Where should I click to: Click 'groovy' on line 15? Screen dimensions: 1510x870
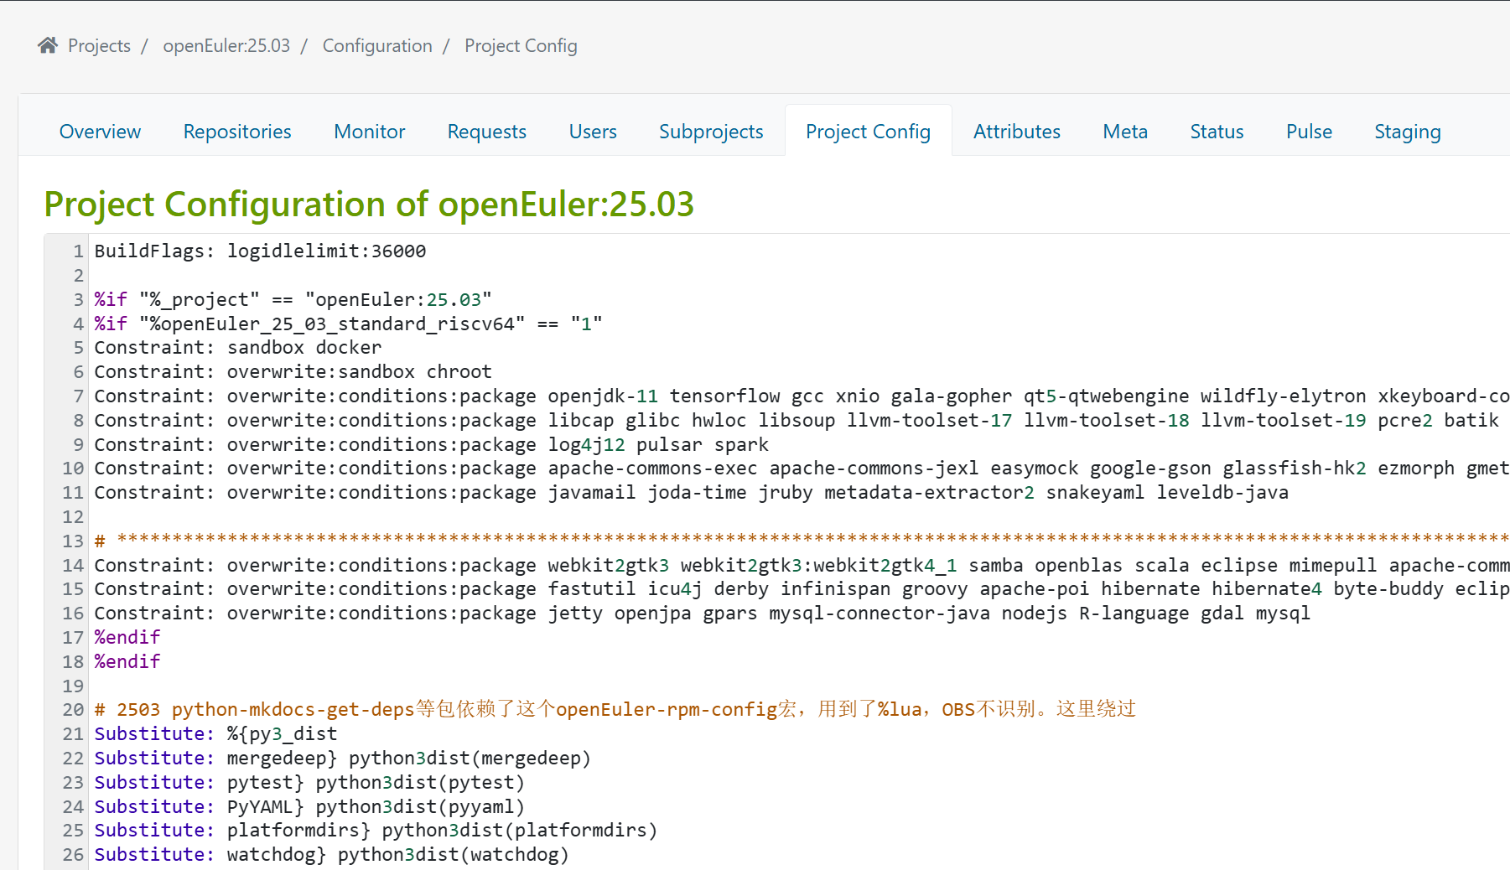(936, 589)
